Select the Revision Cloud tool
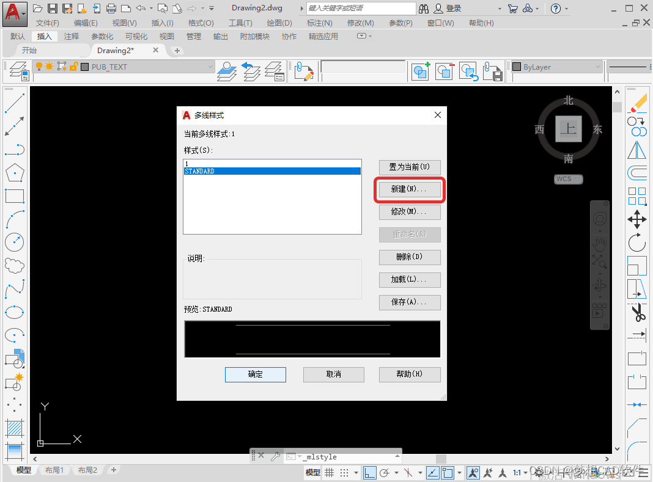Screen dimensions: 653x482 click(x=15, y=266)
